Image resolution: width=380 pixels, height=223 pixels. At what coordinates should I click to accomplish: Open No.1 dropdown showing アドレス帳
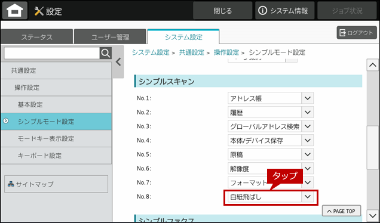pos(271,98)
